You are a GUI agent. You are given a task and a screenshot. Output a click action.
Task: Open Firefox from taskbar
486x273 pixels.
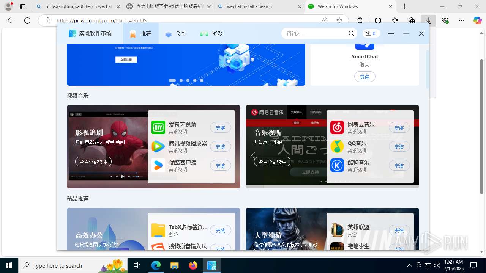point(193,265)
